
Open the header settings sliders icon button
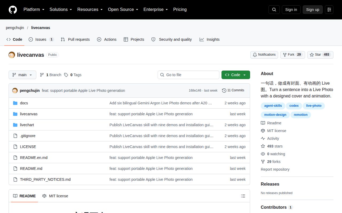(329, 10)
